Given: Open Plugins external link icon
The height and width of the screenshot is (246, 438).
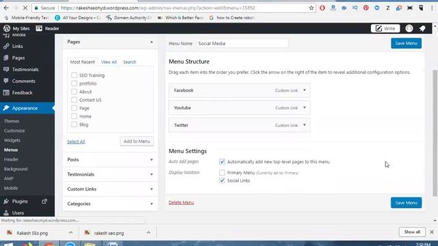Looking at the screenshot, I should pyautogui.click(x=44, y=201).
